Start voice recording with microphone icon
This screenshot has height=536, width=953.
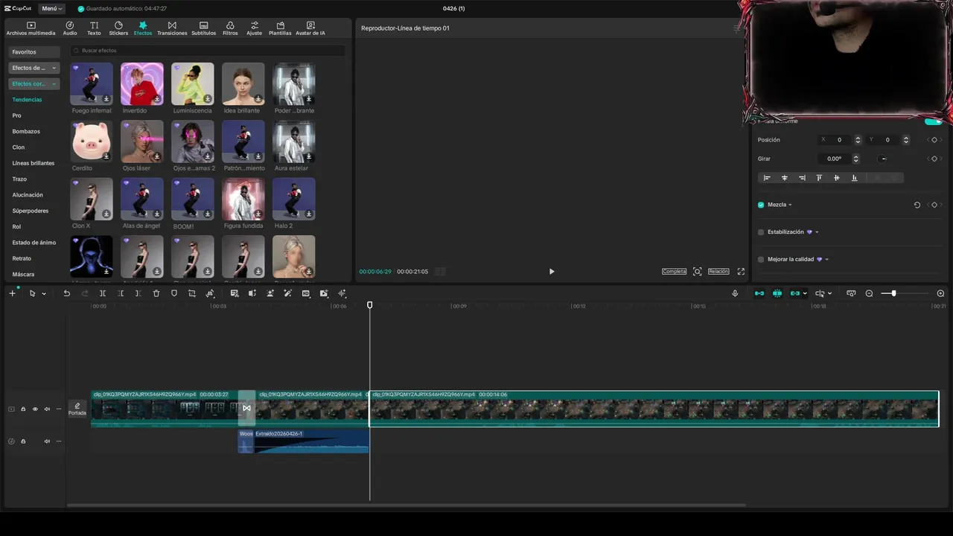[x=735, y=293]
